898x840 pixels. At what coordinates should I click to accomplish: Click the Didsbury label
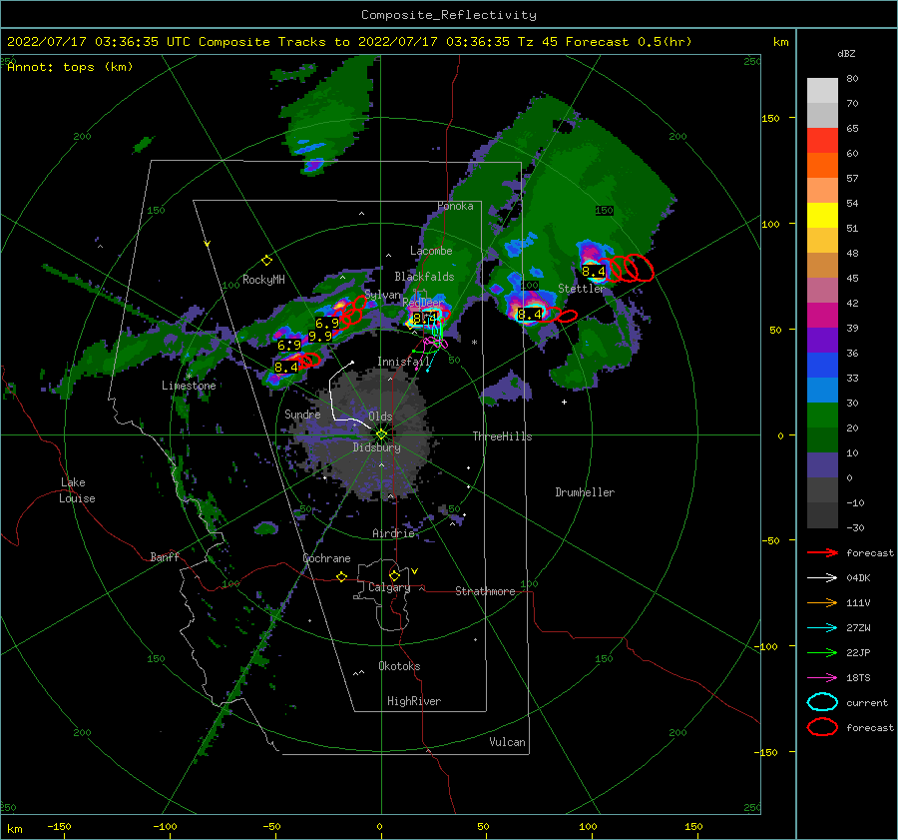(x=376, y=447)
